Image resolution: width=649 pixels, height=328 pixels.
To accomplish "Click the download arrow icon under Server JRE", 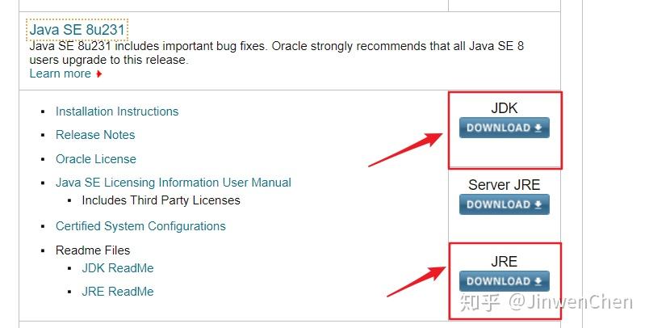I will (538, 204).
